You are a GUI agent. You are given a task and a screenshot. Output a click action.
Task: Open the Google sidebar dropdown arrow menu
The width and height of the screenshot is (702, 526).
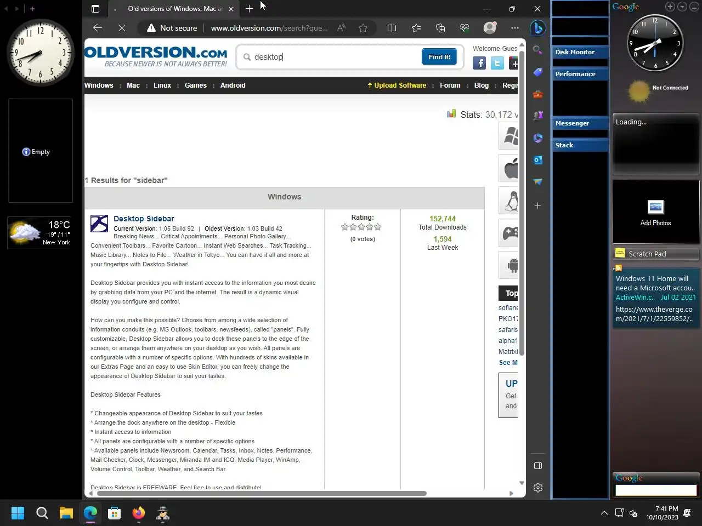click(682, 7)
